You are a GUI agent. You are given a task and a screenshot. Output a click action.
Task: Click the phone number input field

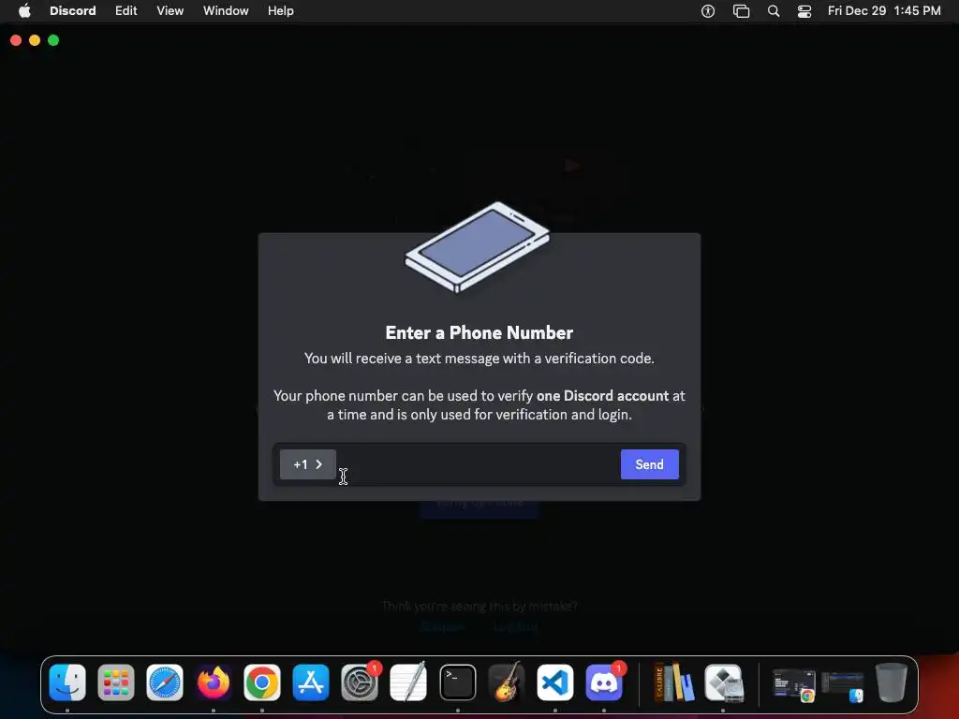pyautogui.click(x=478, y=464)
